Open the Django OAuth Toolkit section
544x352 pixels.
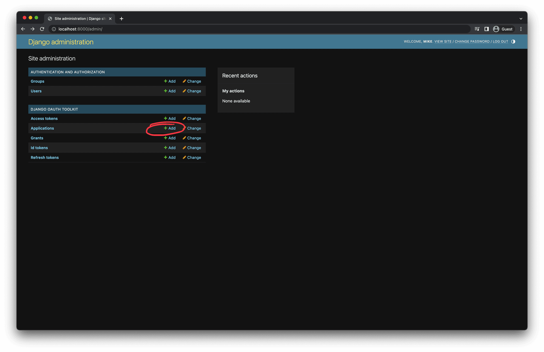pos(54,109)
